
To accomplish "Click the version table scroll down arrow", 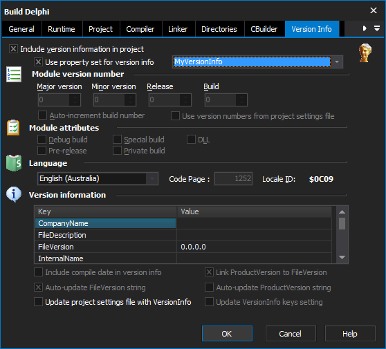I will [342, 257].
